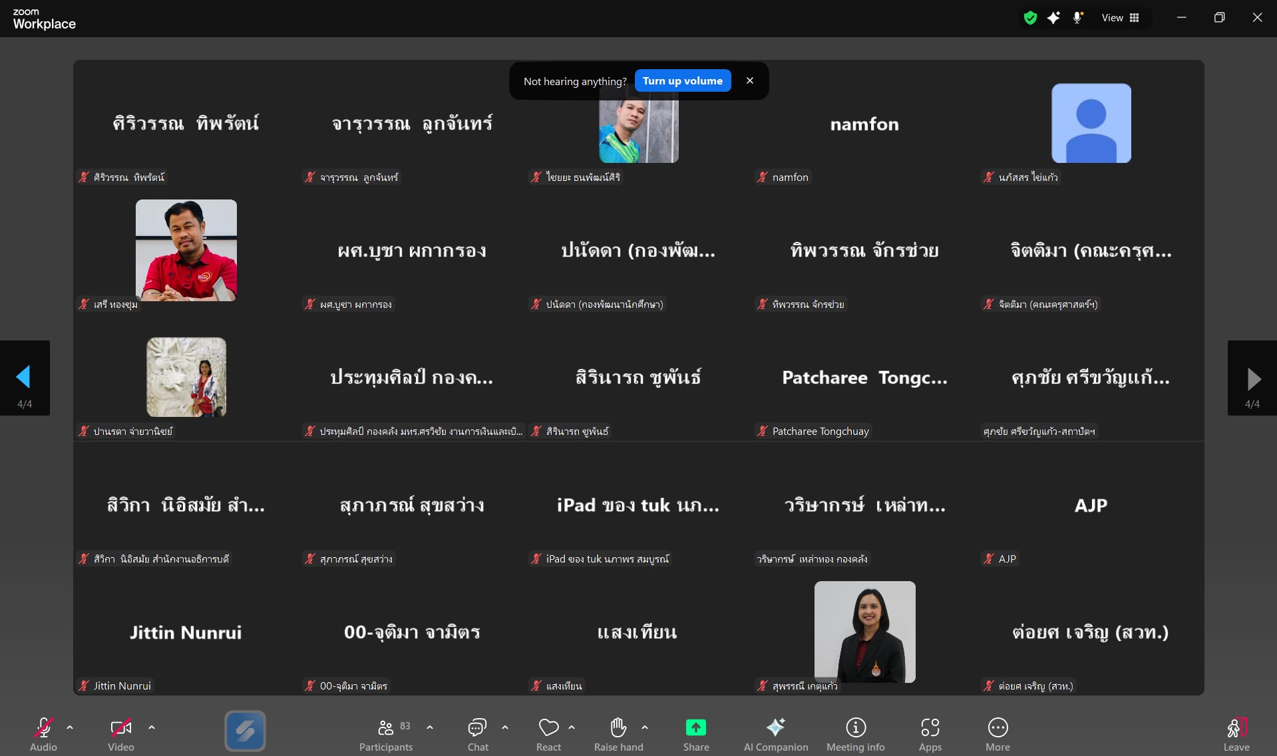Turn on camera with Video button

click(x=120, y=734)
